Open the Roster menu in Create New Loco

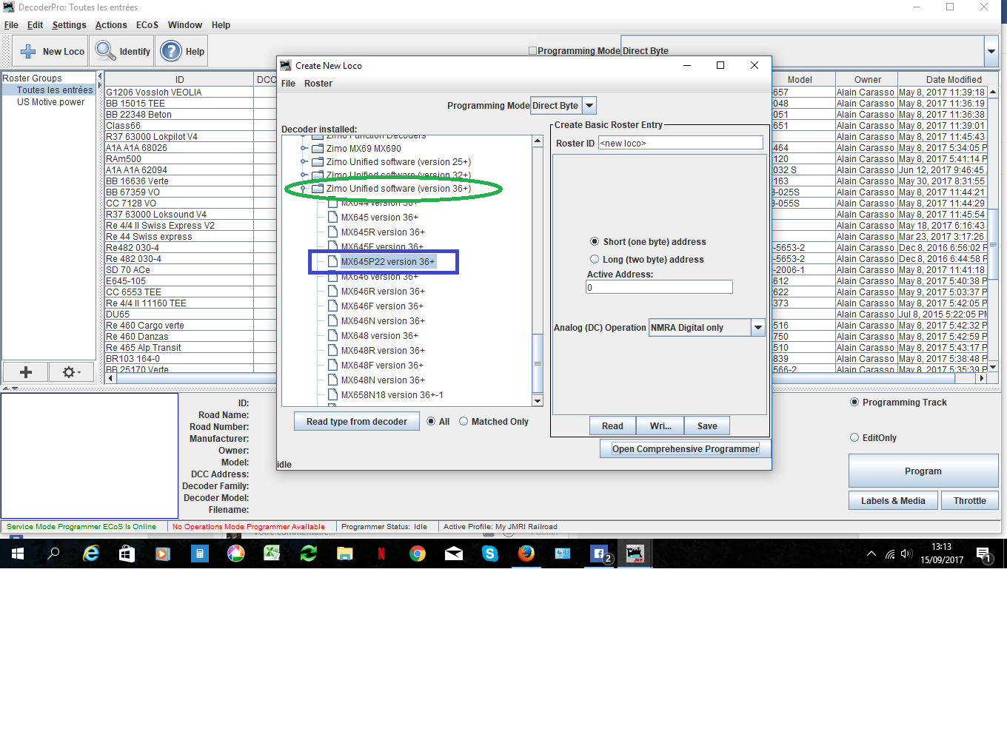[x=318, y=84]
